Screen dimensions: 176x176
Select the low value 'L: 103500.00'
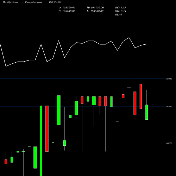click(x=95, y=11)
